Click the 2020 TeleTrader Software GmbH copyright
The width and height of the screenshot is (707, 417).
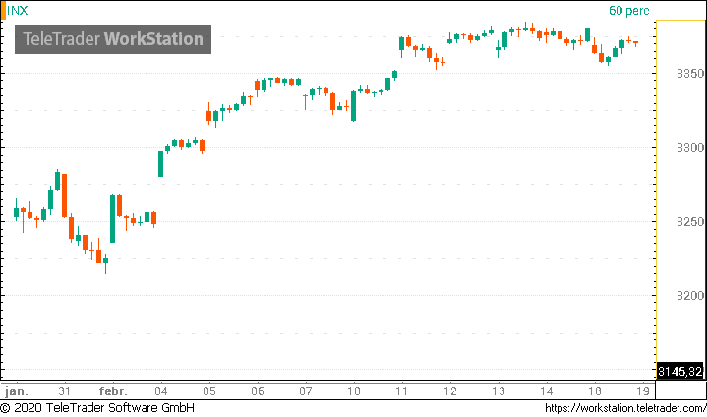(97, 408)
